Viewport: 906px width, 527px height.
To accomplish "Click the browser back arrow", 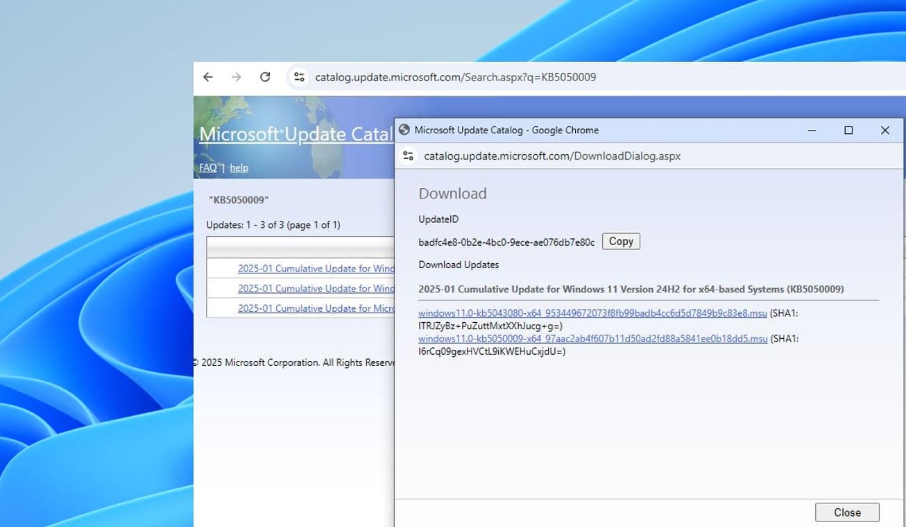I will pos(208,77).
